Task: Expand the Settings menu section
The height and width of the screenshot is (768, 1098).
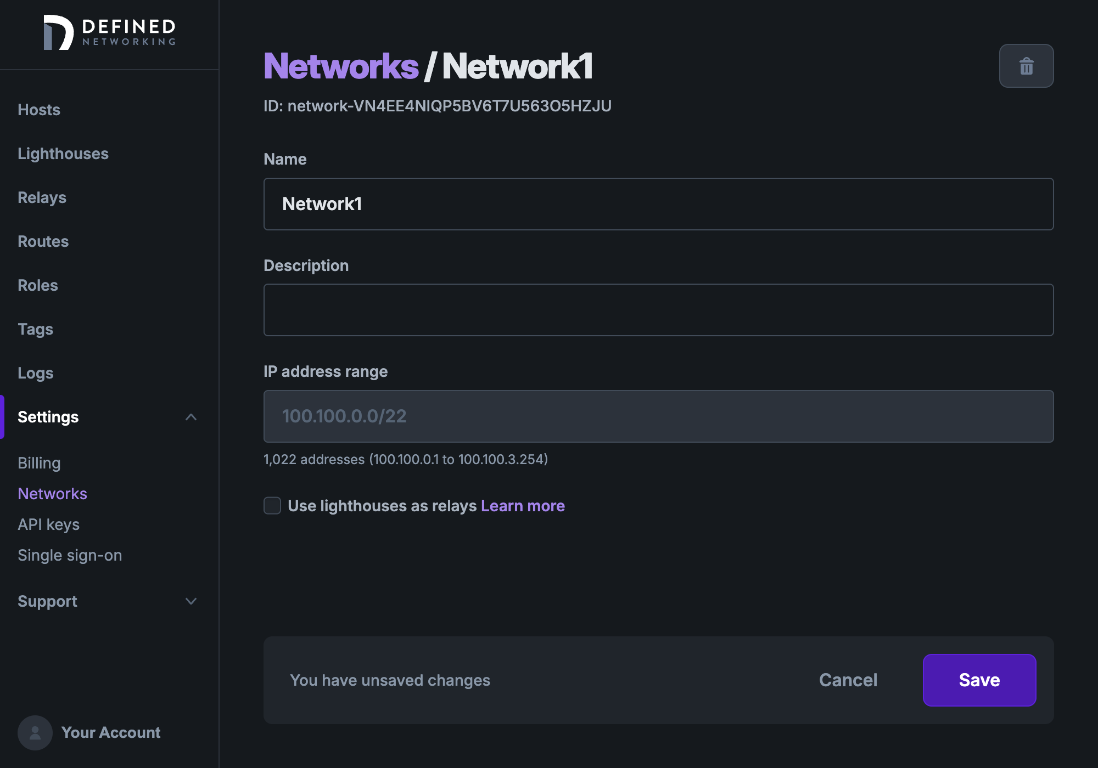Action: (x=191, y=417)
